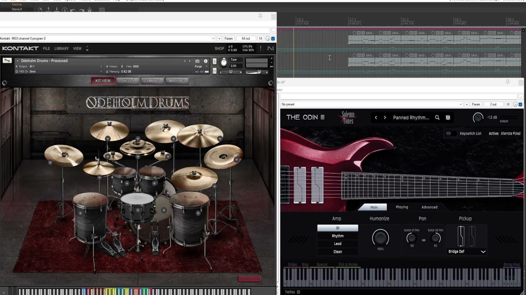Select previous Odin III preset arrow
Image resolution: width=526 pixels, height=295 pixels.
[x=376, y=118]
